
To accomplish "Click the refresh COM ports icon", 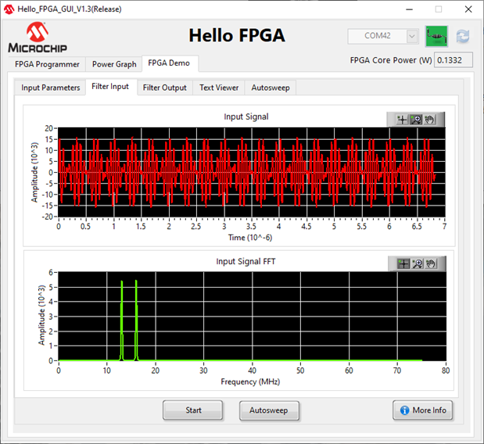I will click(463, 37).
